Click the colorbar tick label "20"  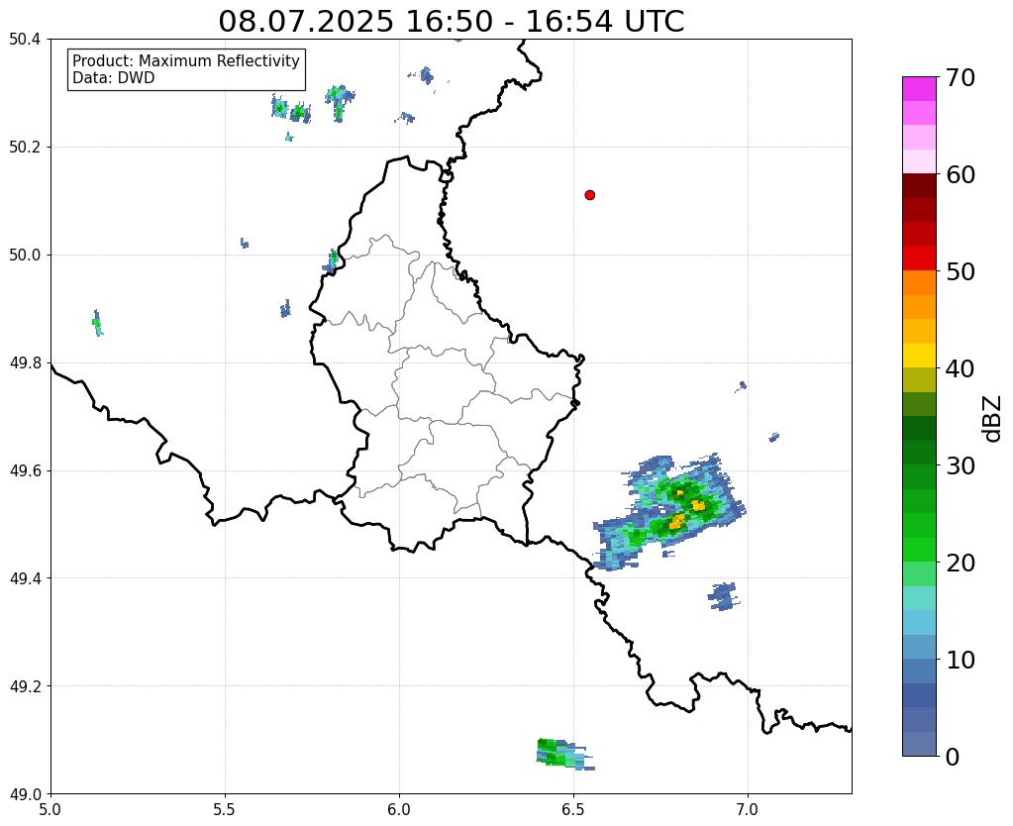pos(961,563)
